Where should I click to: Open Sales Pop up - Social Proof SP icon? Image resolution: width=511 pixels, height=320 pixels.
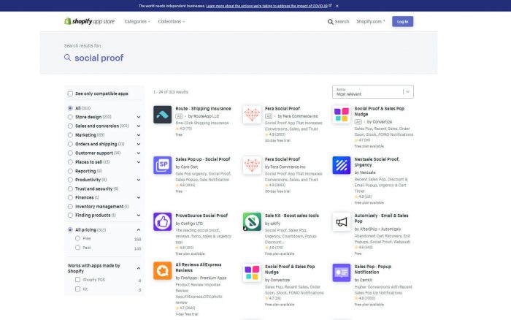tap(162, 165)
